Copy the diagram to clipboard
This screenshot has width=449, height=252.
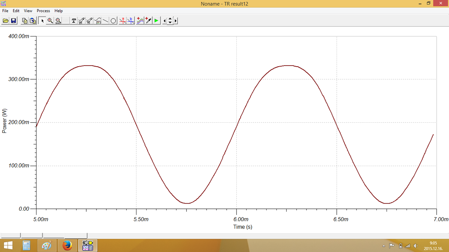pyautogui.click(x=25, y=21)
